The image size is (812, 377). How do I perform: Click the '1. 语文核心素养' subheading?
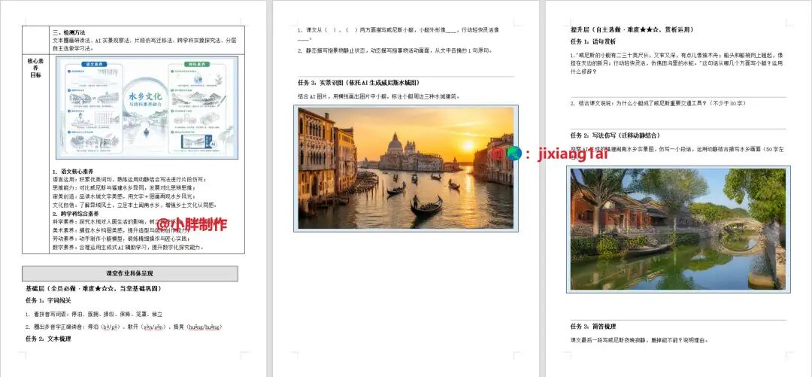point(73,171)
